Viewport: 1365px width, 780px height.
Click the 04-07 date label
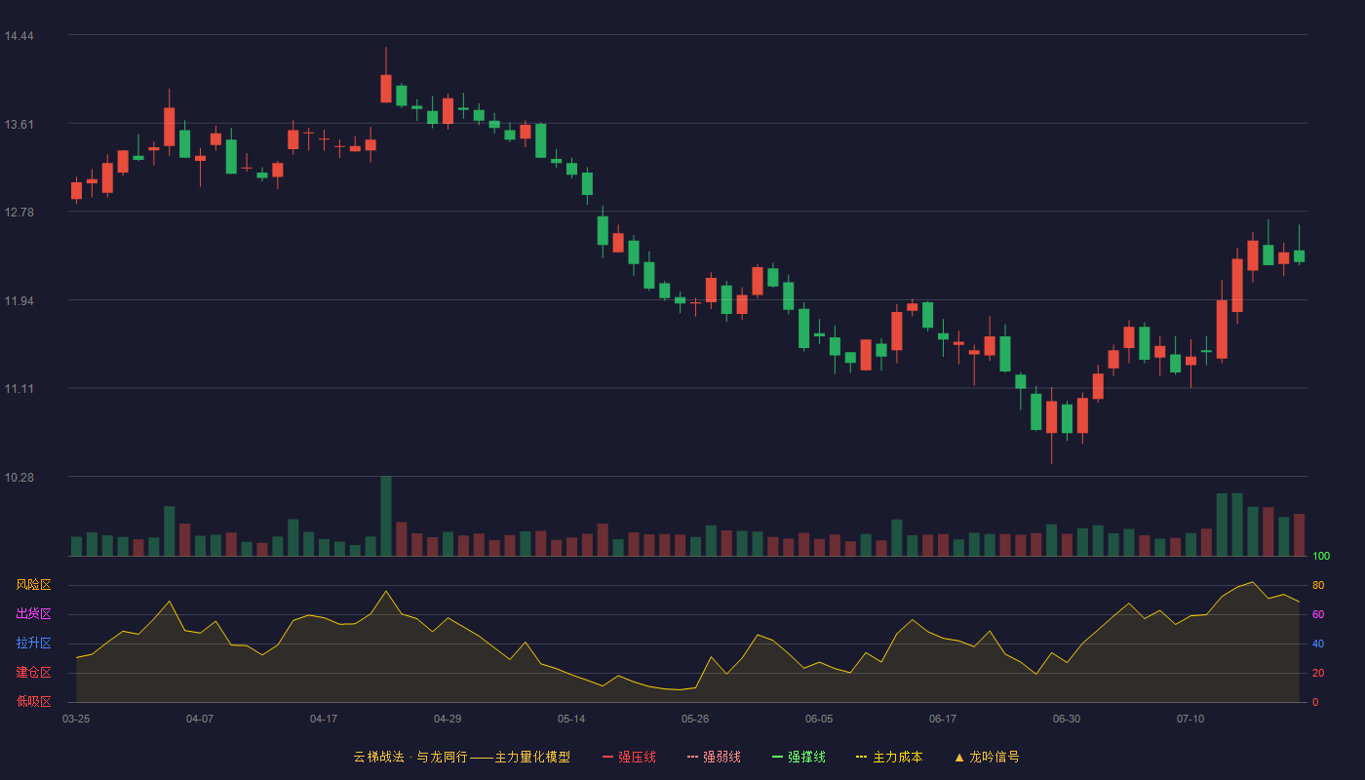click(x=200, y=719)
